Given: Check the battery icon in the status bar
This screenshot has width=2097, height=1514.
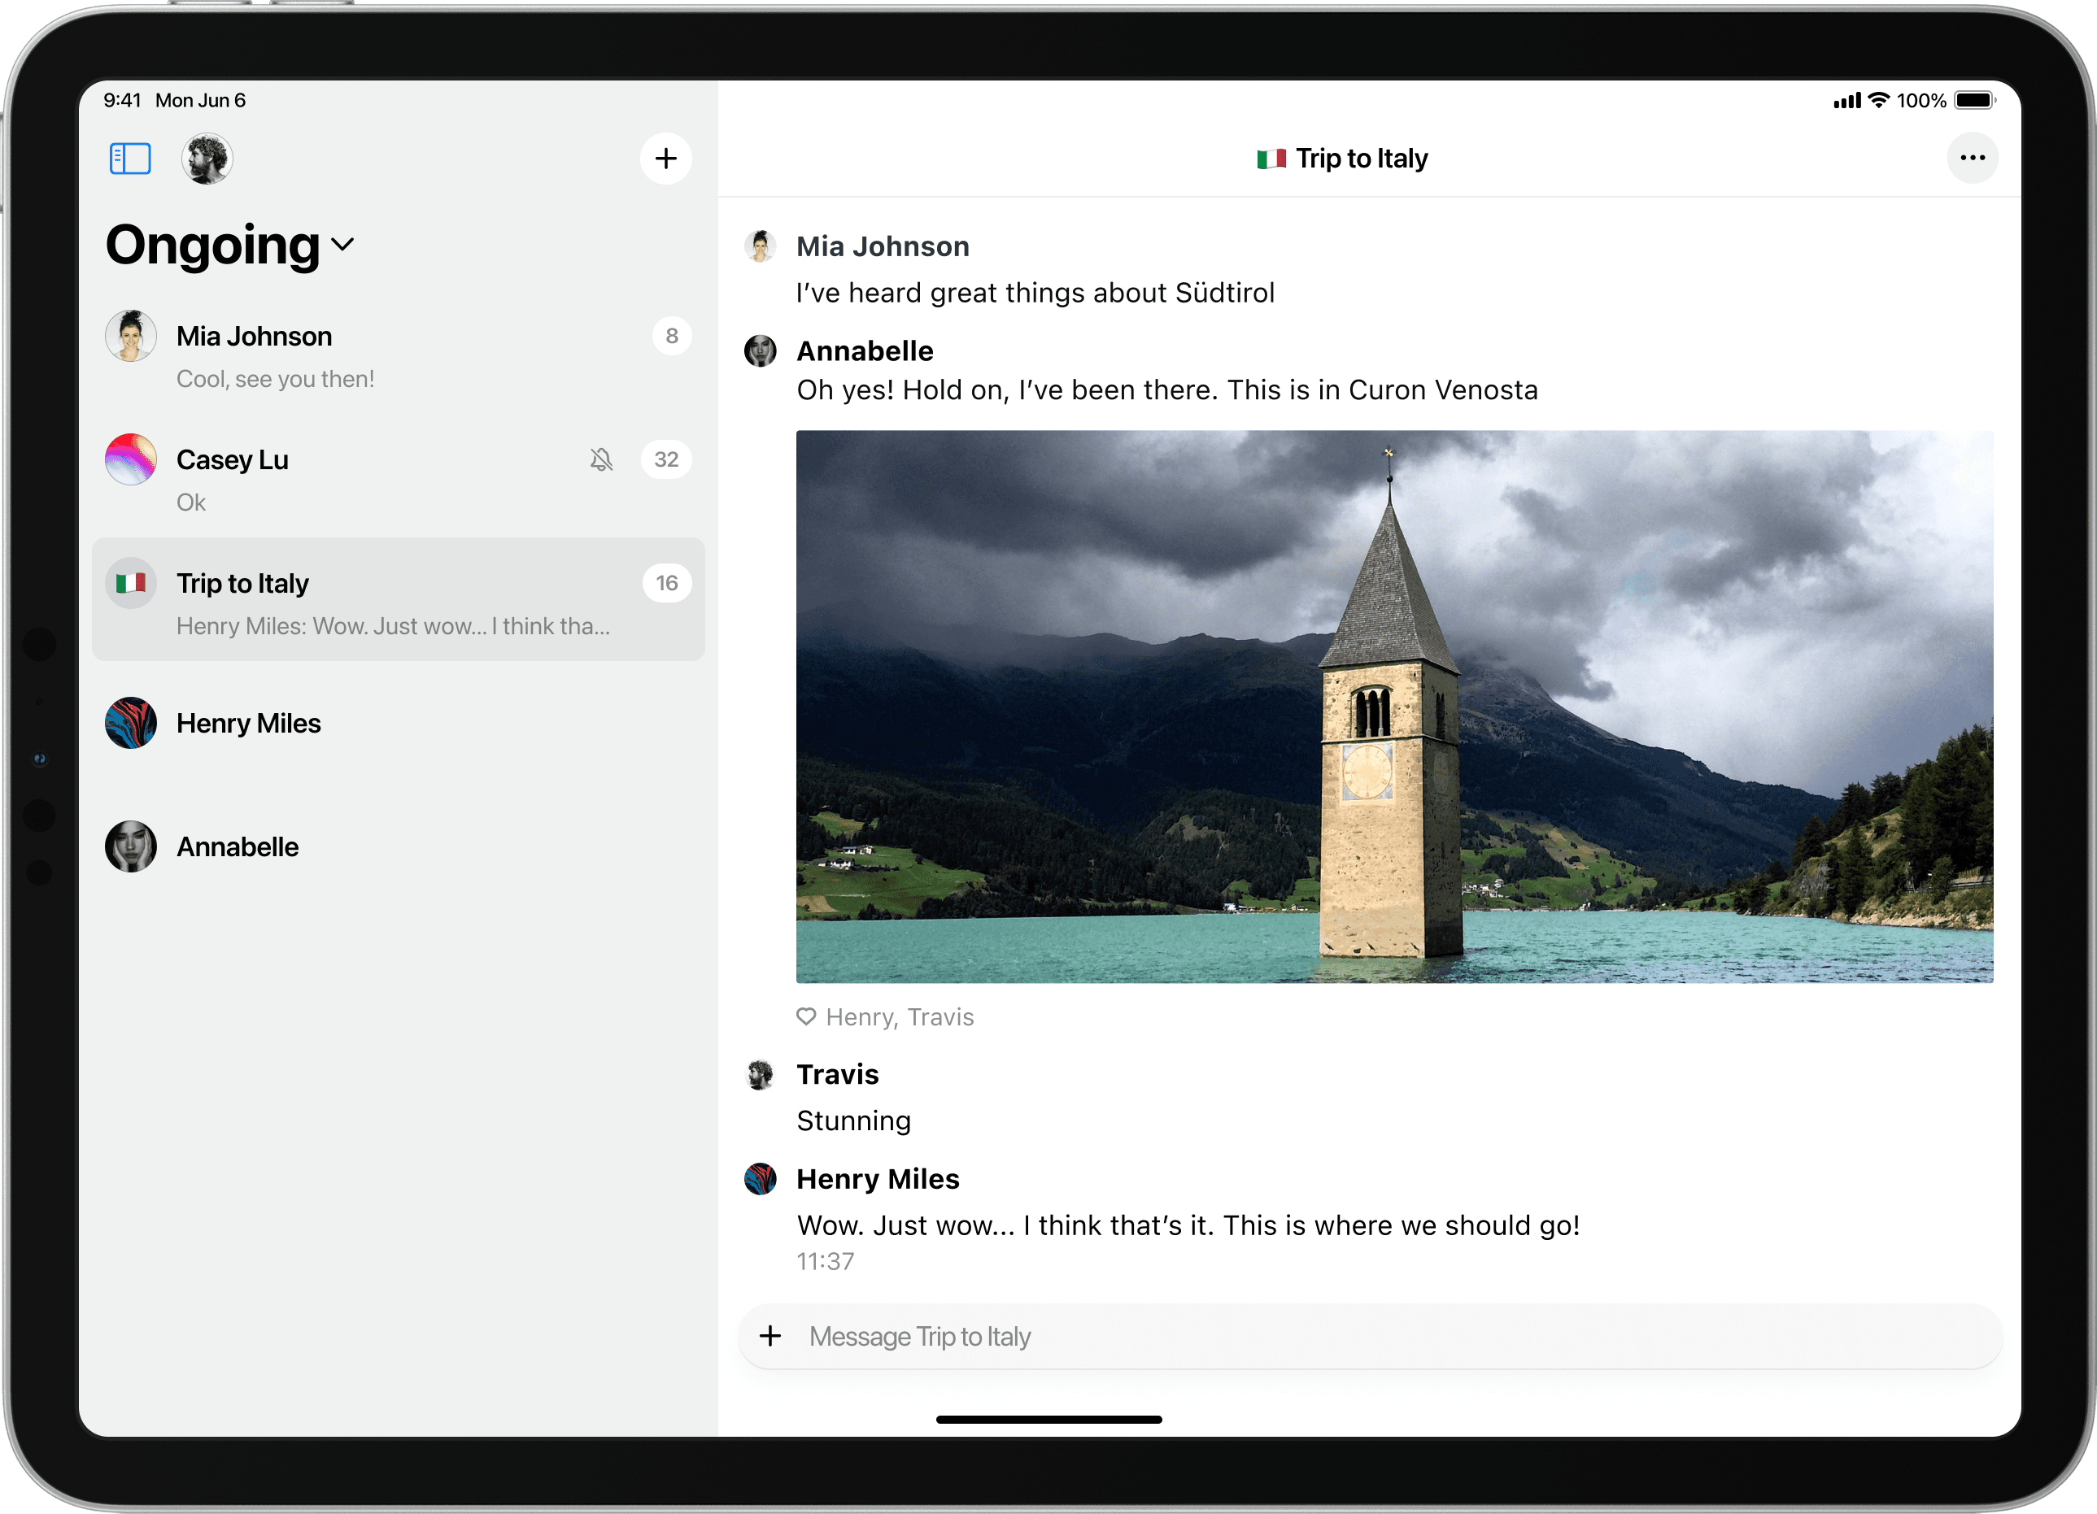Looking at the screenshot, I should (1975, 100).
